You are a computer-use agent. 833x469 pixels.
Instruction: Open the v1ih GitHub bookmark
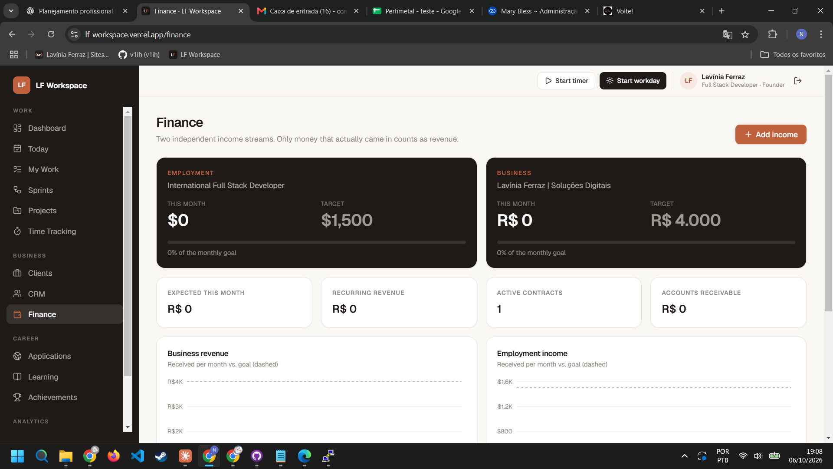[x=139, y=55]
